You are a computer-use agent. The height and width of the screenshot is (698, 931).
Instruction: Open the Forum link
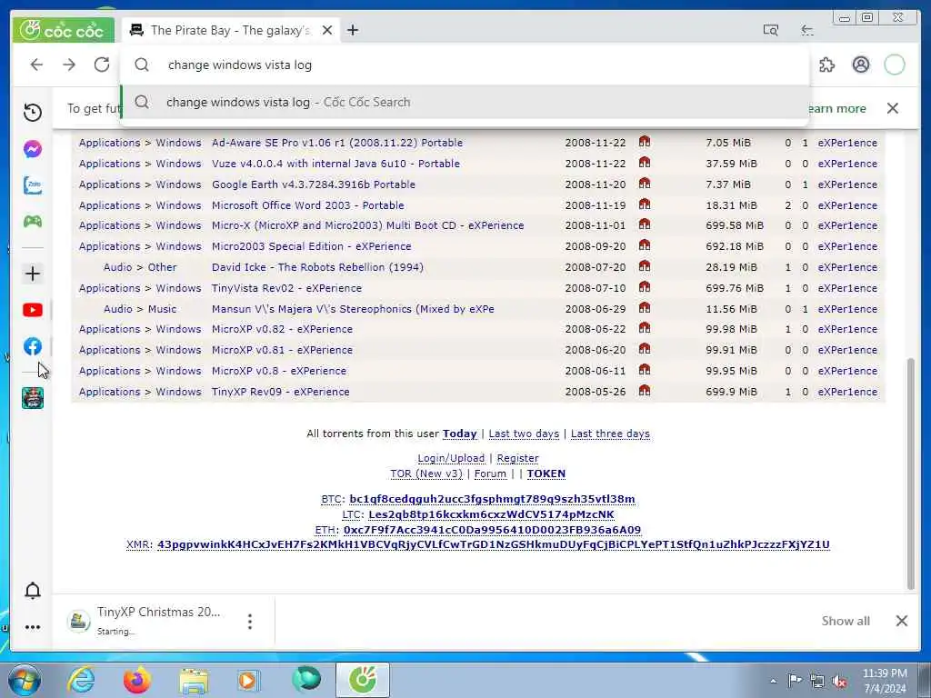490,474
